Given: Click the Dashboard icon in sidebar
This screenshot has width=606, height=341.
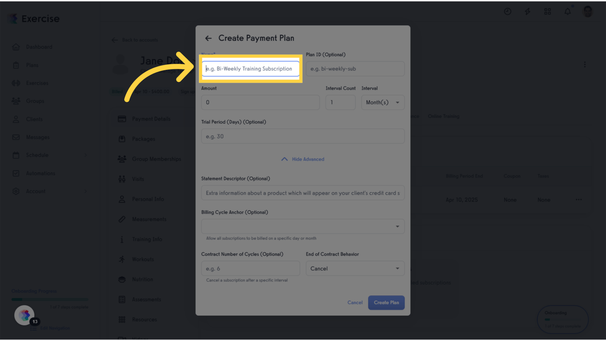Looking at the screenshot, I should point(16,47).
